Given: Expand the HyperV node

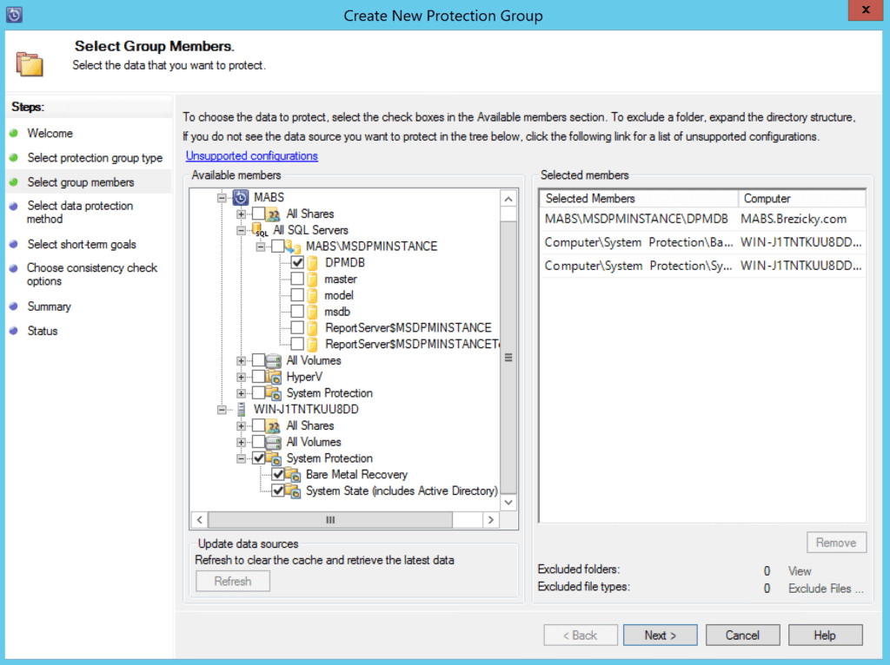Looking at the screenshot, I should tap(242, 377).
